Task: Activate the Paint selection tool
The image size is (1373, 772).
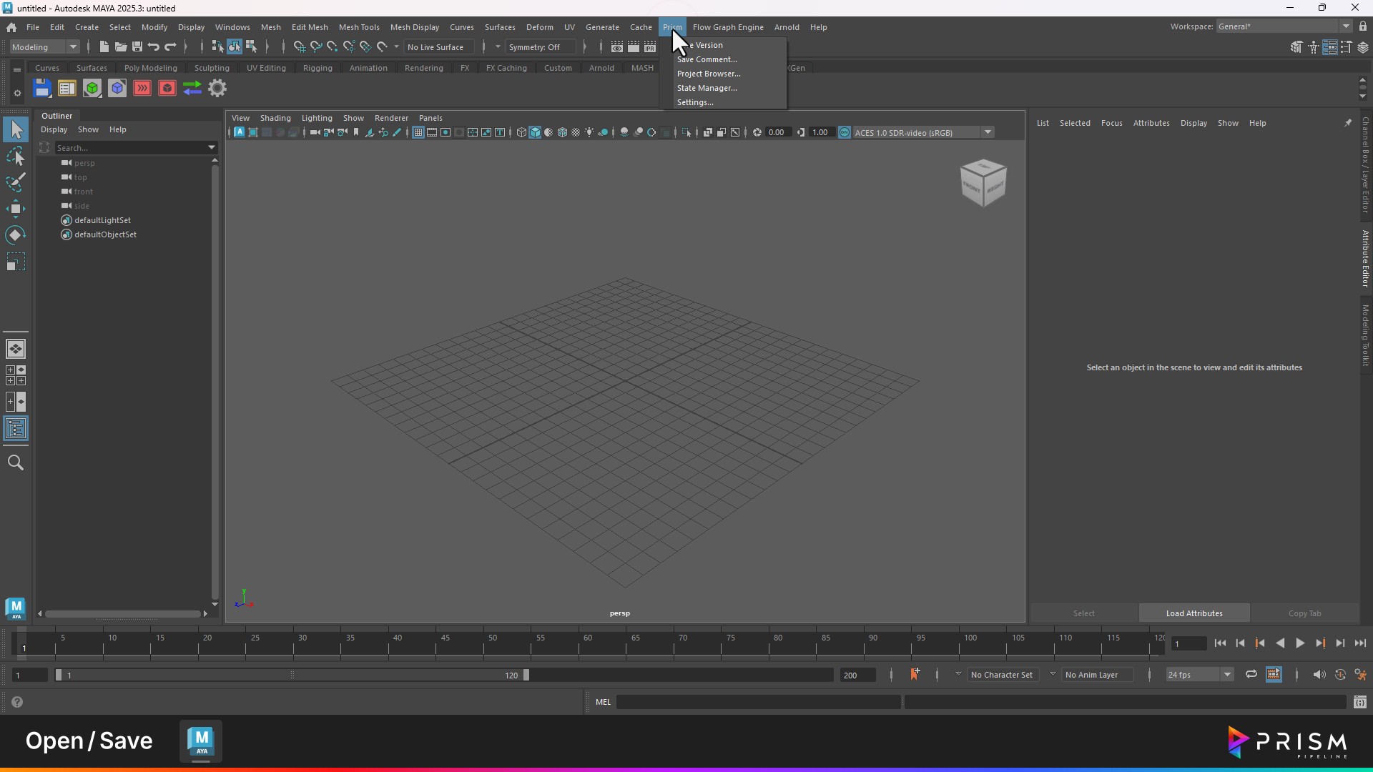Action: [16, 182]
